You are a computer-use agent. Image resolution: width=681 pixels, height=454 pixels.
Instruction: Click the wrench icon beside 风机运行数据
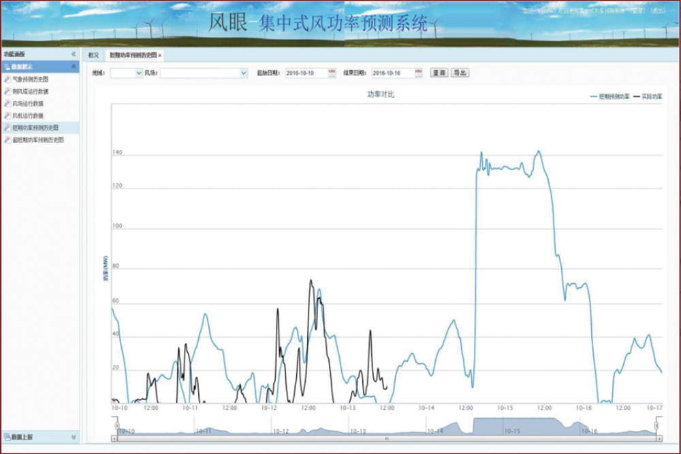(x=7, y=116)
